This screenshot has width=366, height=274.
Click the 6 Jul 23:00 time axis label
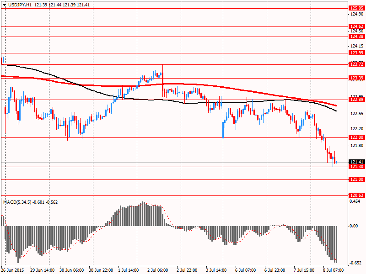point(274,270)
